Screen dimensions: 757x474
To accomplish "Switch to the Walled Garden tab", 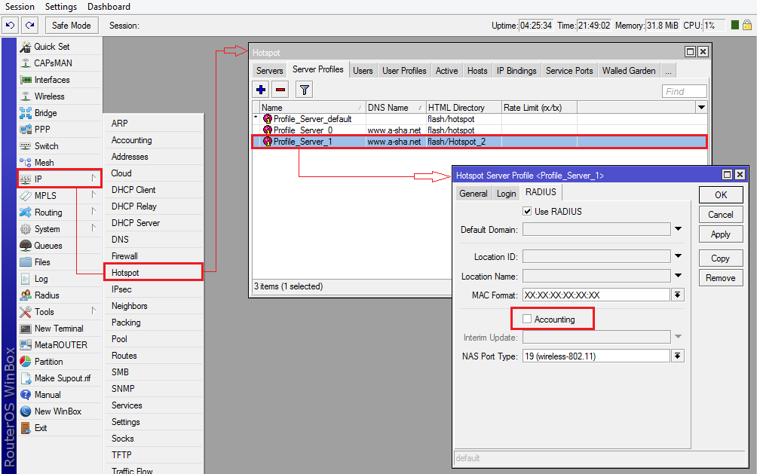I will [628, 70].
